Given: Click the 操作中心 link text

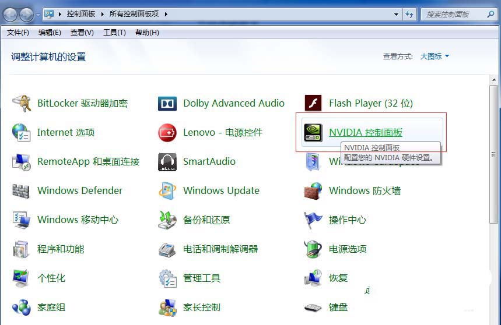Looking at the screenshot, I should click(x=348, y=220).
